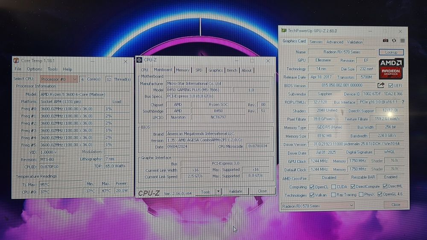427x240 pixels.
Task: Click GPU-Z refresh icon
Action: pos(394,40)
